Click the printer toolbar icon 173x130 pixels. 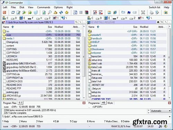pos(152,12)
